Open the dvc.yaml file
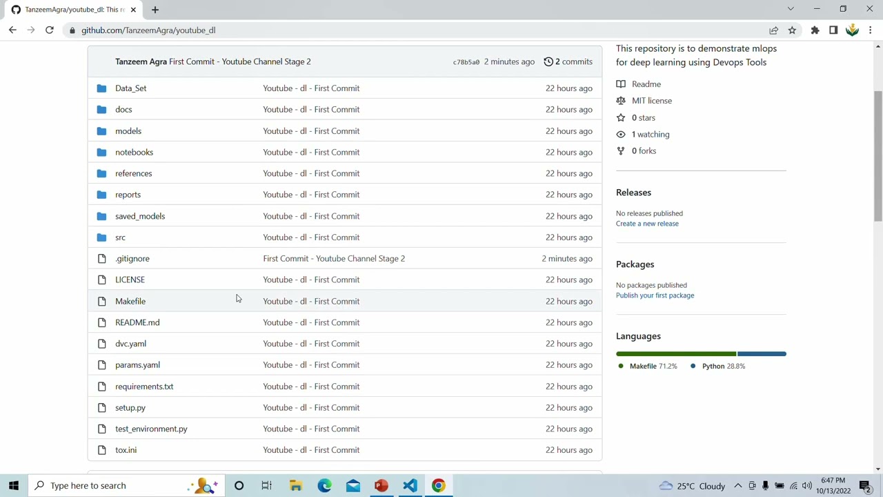This screenshot has height=497, width=883. [130, 344]
